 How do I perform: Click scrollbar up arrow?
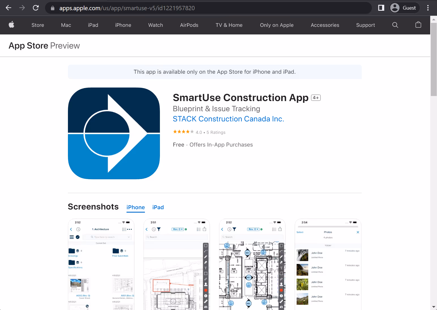pyautogui.click(x=434, y=19)
